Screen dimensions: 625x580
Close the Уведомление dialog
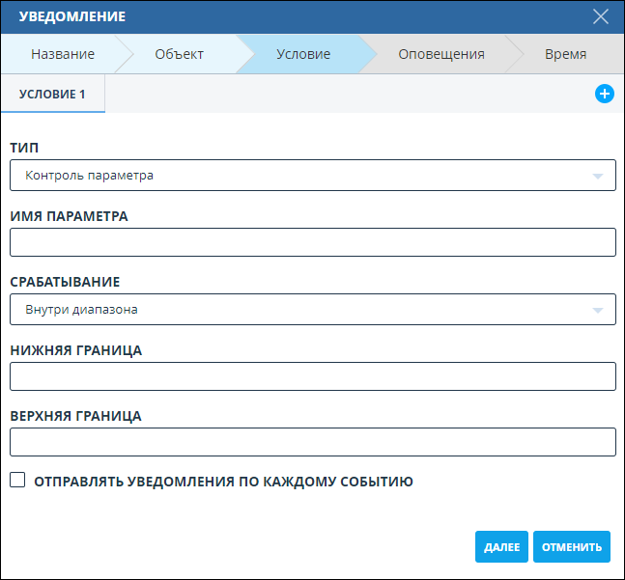(x=600, y=16)
